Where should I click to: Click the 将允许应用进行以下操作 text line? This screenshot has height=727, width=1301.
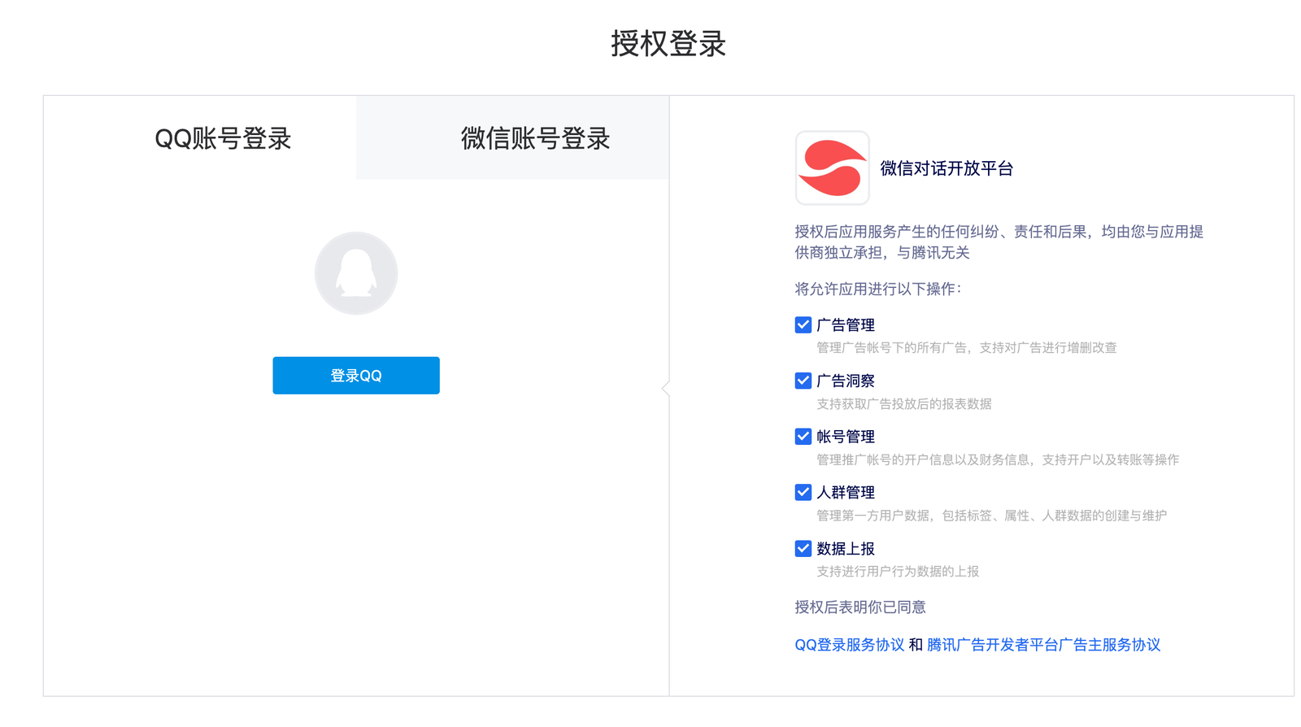(x=877, y=289)
